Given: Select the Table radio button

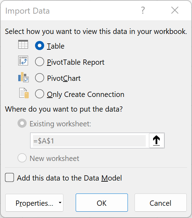Looking at the screenshot, I should coord(40,45).
